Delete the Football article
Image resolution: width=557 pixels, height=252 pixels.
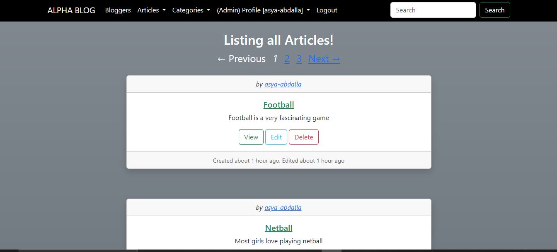(304, 137)
